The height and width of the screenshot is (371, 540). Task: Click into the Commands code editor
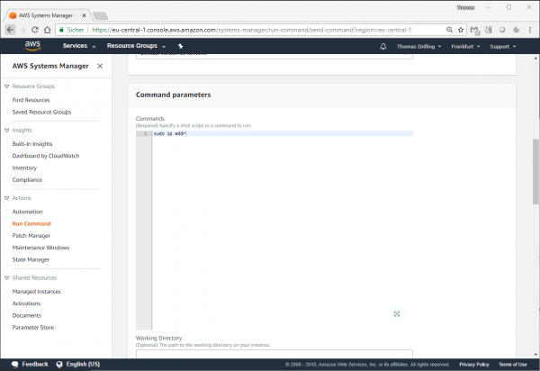274,231
